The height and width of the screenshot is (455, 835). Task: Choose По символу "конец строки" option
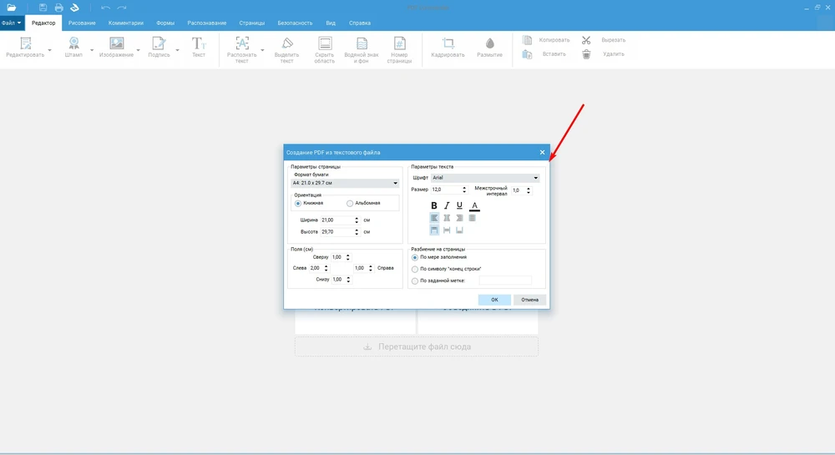[x=415, y=269]
